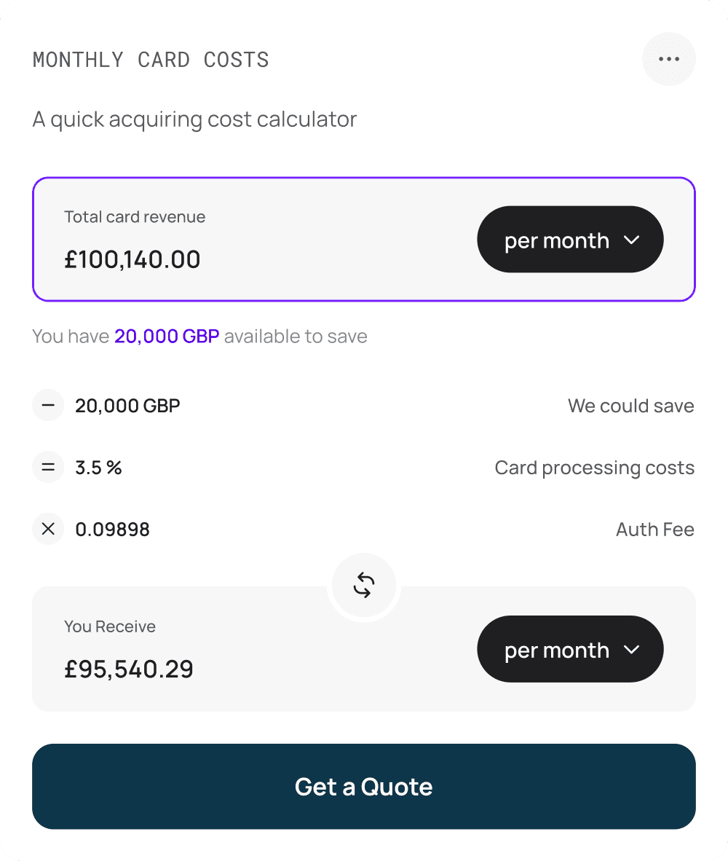The height and width of the screenshot is (861, 728).
Task: Click the 20,000 GBP purple savings link
Action: coord(167,336)
